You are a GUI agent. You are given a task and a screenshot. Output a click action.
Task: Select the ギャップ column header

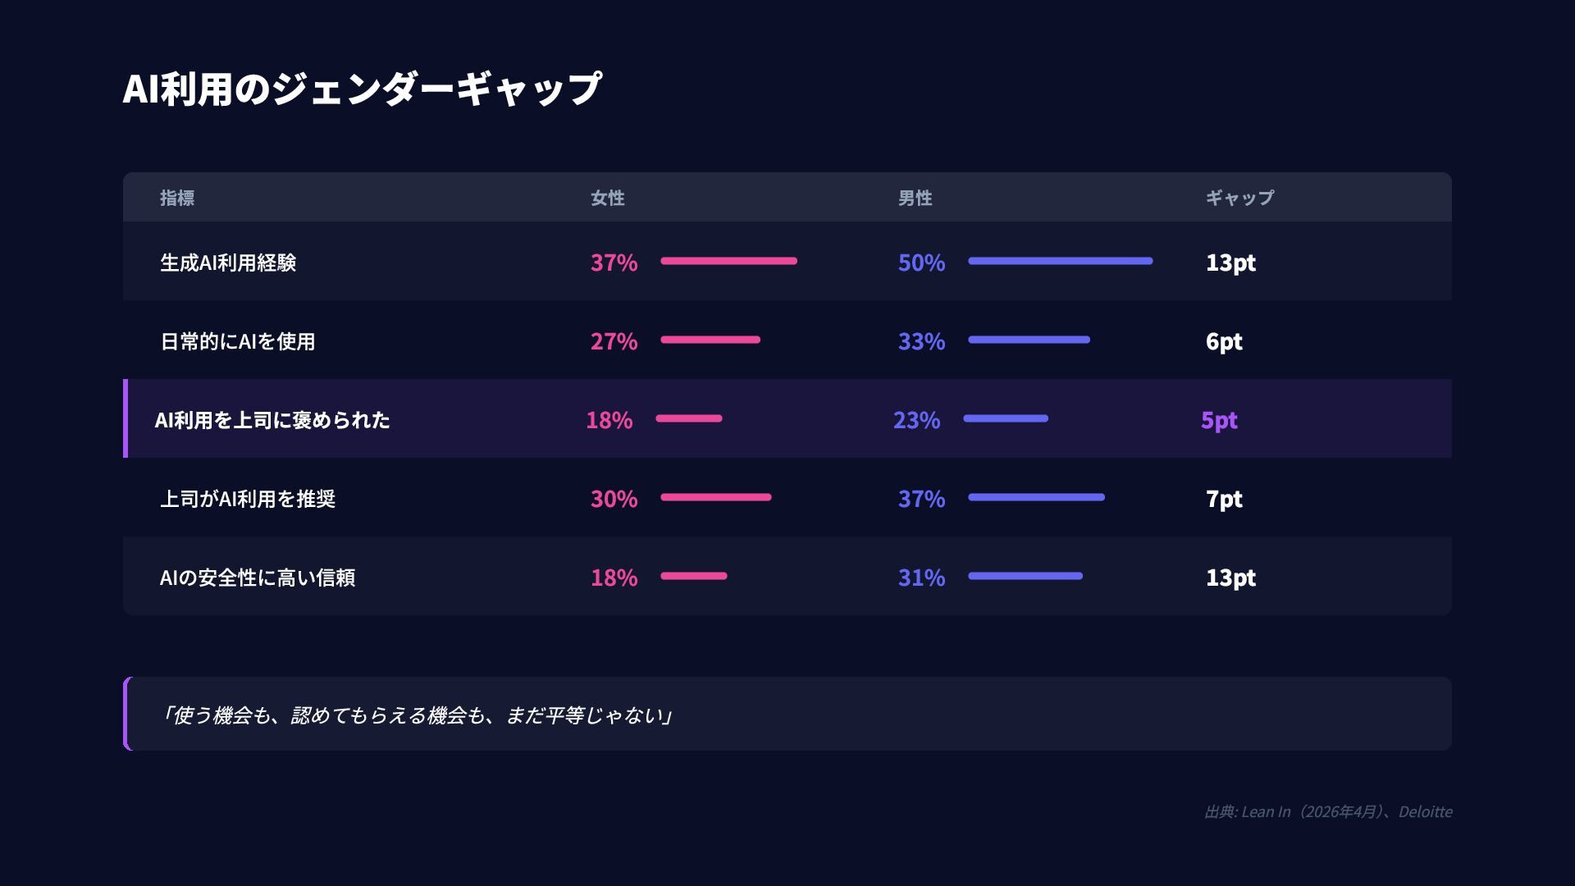click(x=1239, y=198)
